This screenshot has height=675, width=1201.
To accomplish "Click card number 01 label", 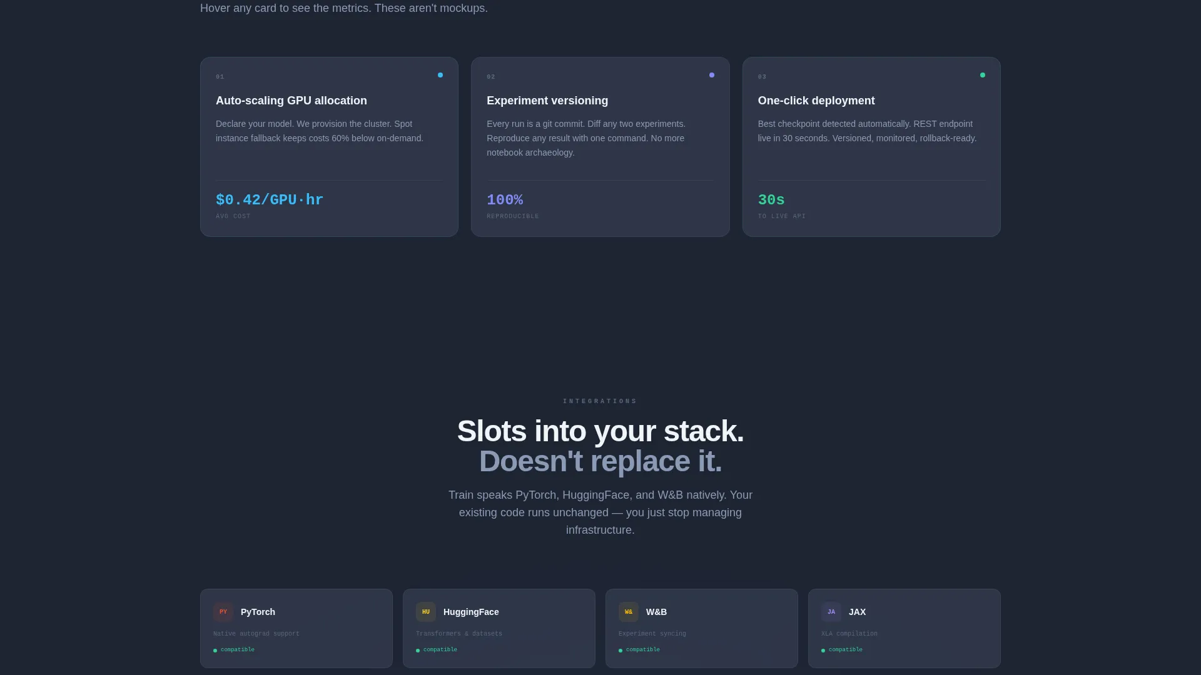I will click(x=220, y=77).
